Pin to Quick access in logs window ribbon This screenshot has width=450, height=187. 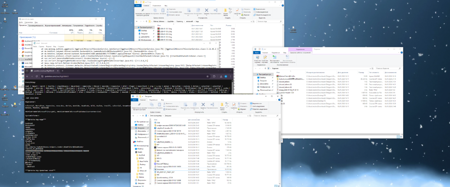(143, 12)
